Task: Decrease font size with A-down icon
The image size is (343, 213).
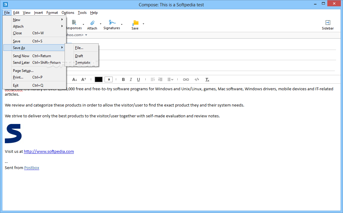Action: click(75, 80)
